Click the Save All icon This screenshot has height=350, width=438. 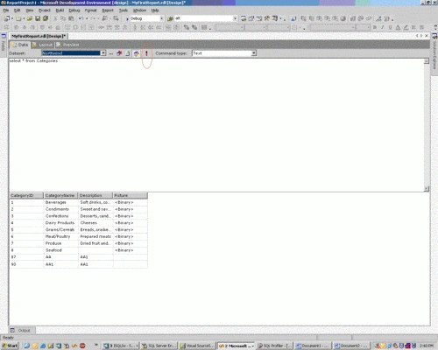46,18
